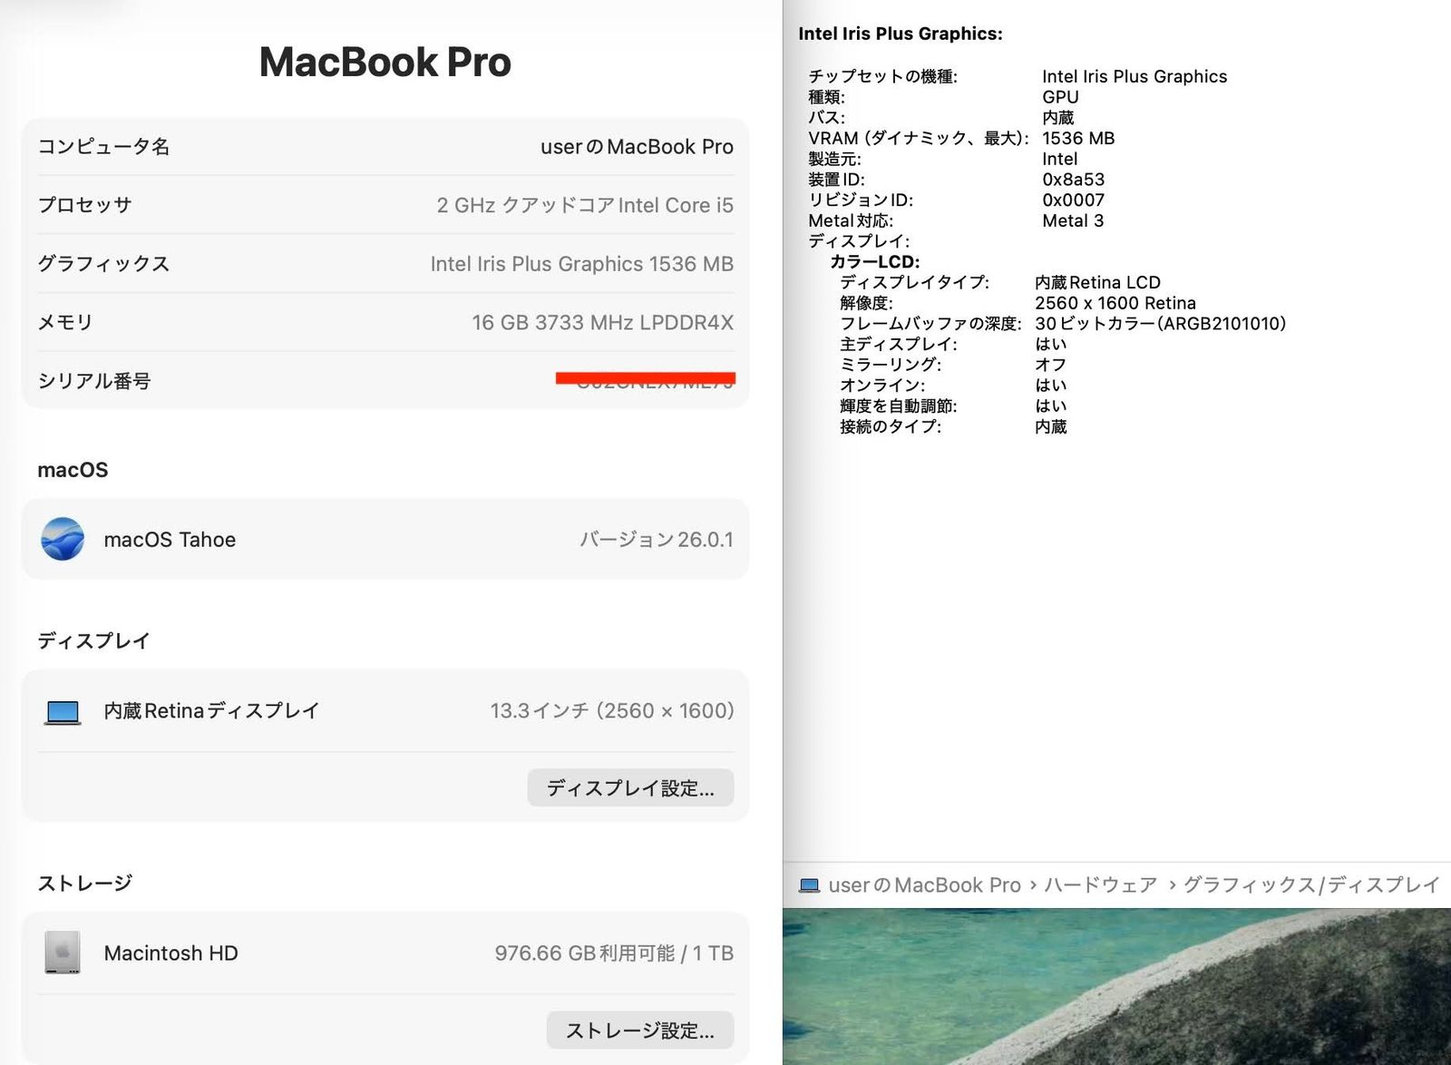Image resolution: width=1451 pixels, height=1065 pixels.
Task: Click the chevron after ハードウェア in path
Action: [1172, 885]
